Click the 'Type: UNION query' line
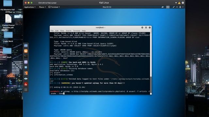 pyautogui.click(x=63, y=50)
